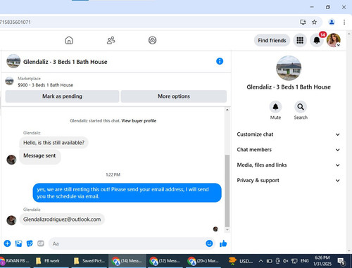352x268 pixels.
Task: Open RAYAN FB taskbar item
Action: pos(15,261)
